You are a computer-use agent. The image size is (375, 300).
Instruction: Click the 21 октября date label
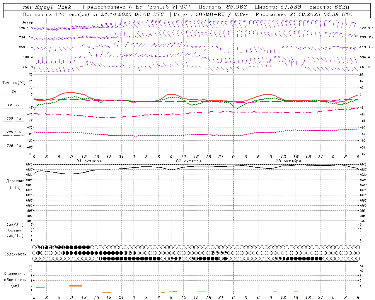tap(89, 161)
